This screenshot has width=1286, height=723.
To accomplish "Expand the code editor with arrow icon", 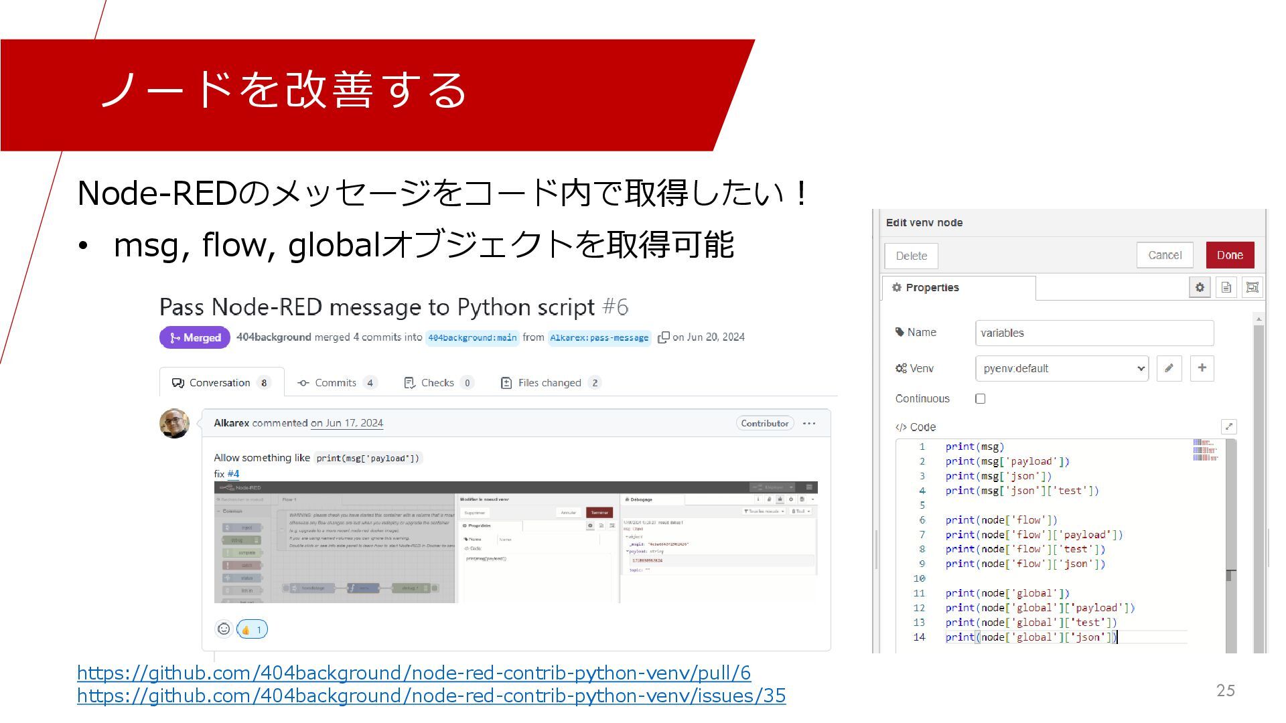I will pos(1228,426).
